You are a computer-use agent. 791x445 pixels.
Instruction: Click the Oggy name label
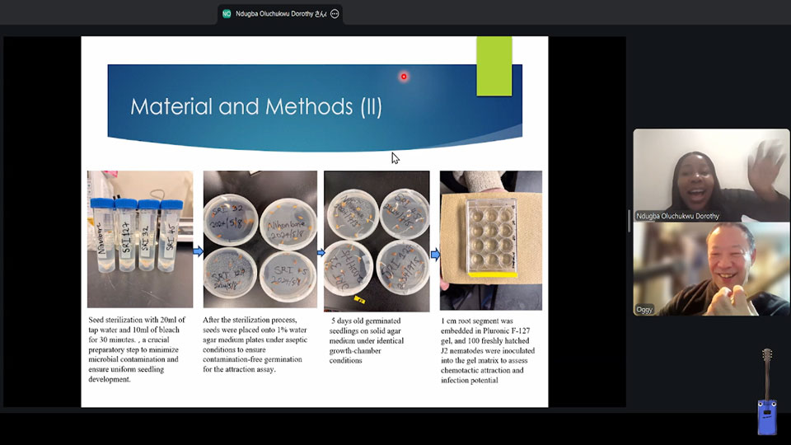644,310
